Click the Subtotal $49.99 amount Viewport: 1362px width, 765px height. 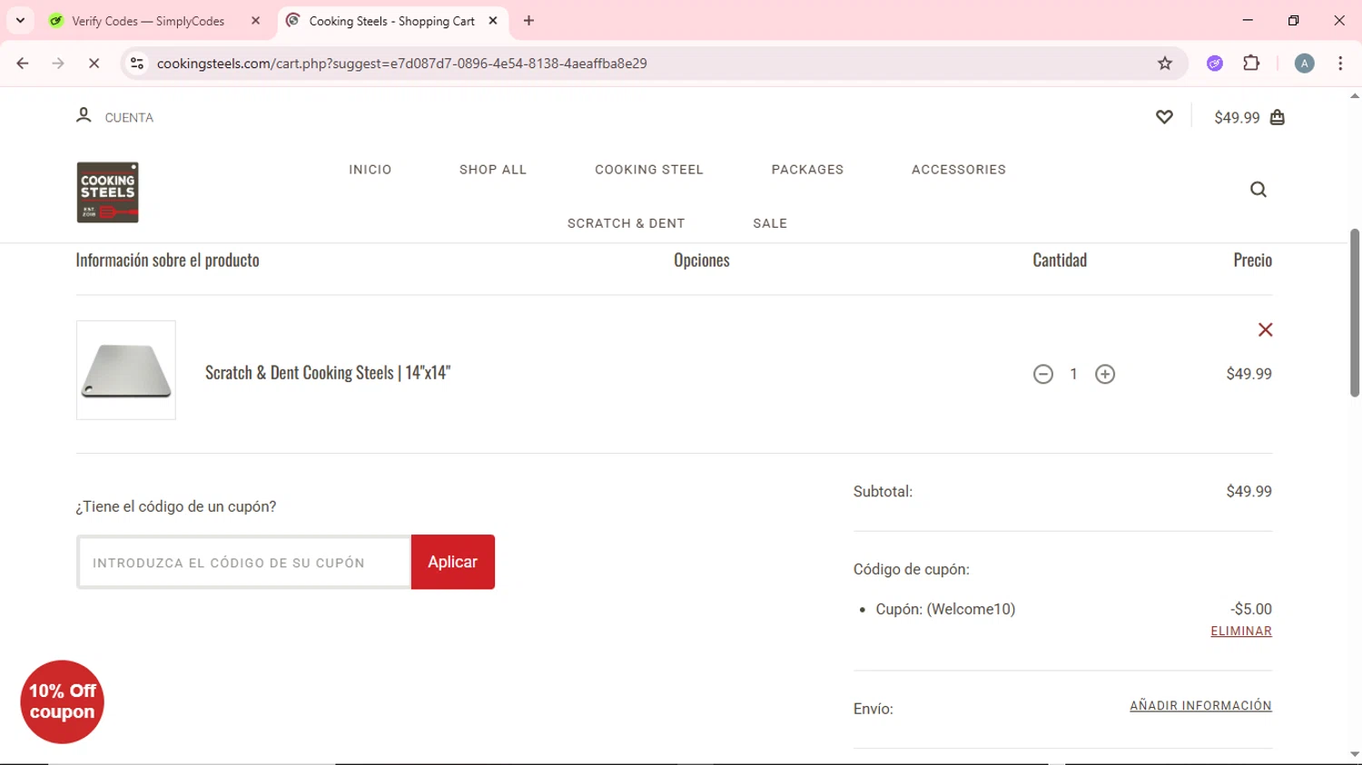click(x=1248, y=492)
